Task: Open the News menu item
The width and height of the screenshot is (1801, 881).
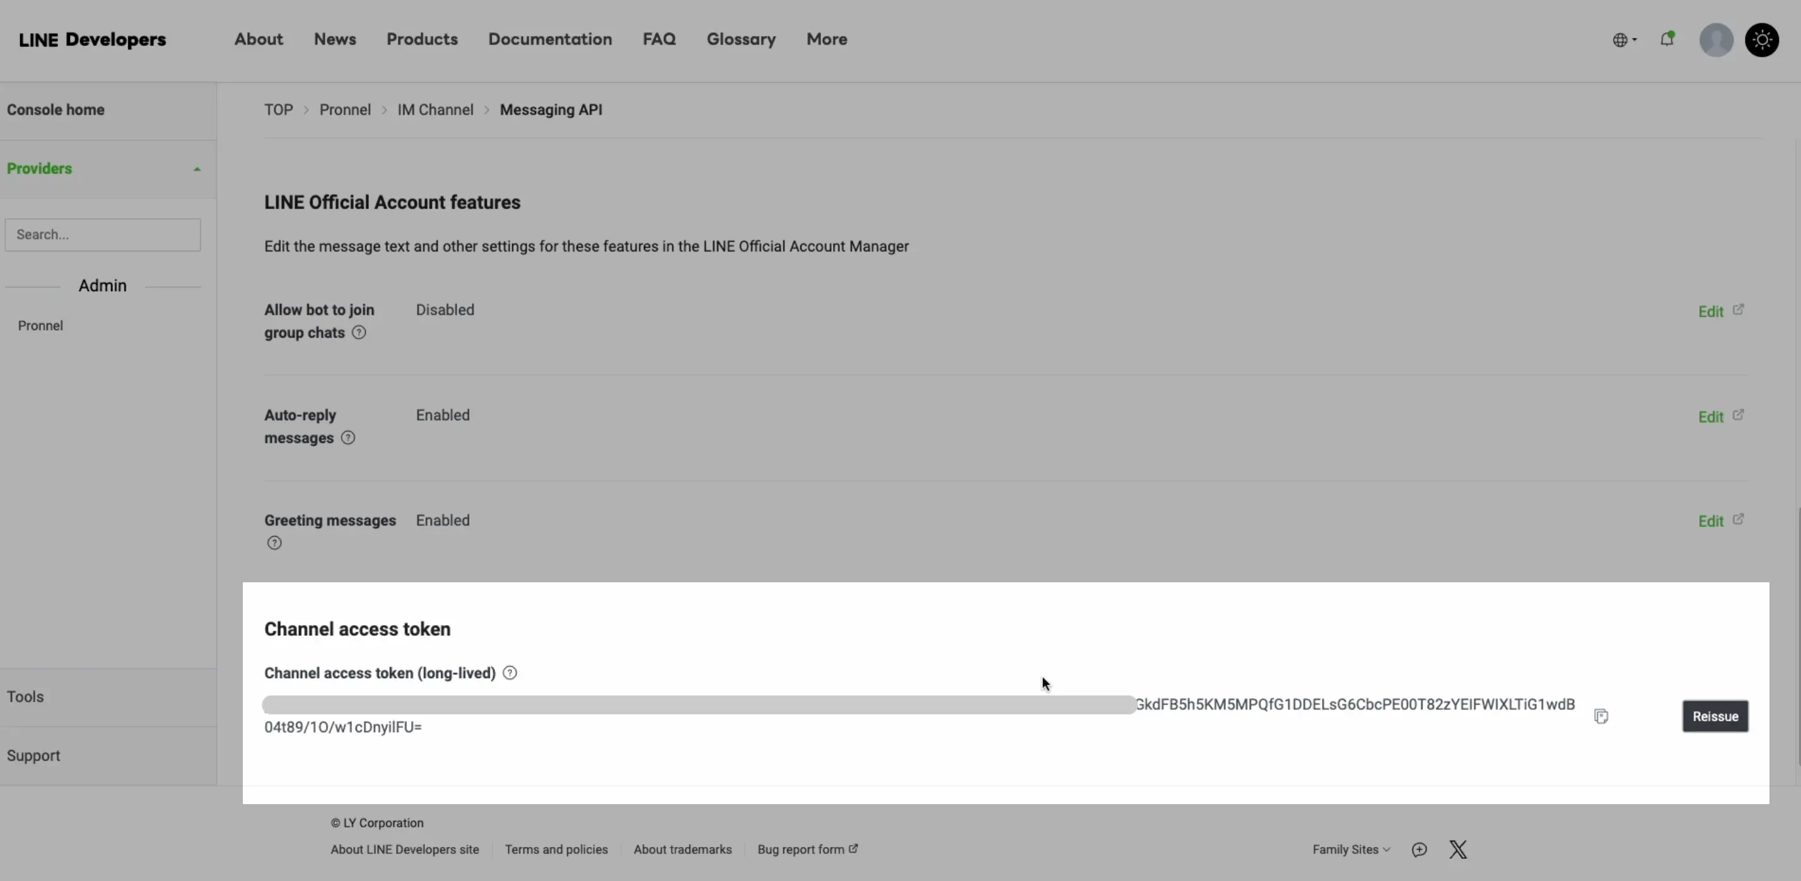Action: point(335,39)
